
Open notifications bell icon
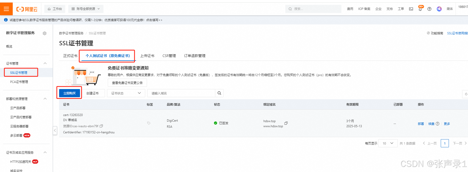[x=420, y=9]
